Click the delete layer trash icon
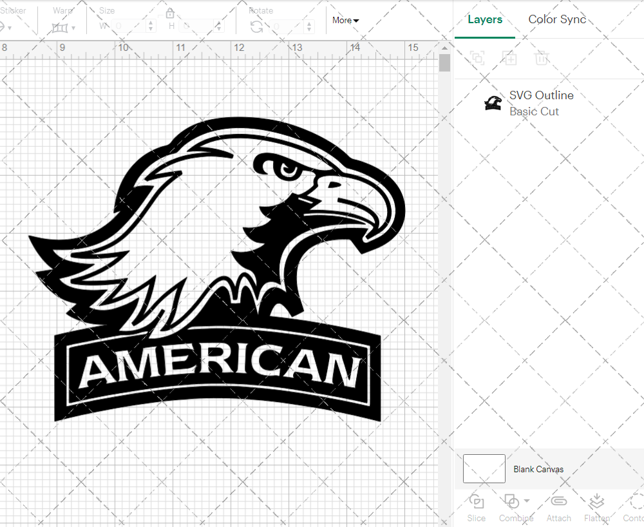This screenshot has height=527, width=644. (542, 58)
